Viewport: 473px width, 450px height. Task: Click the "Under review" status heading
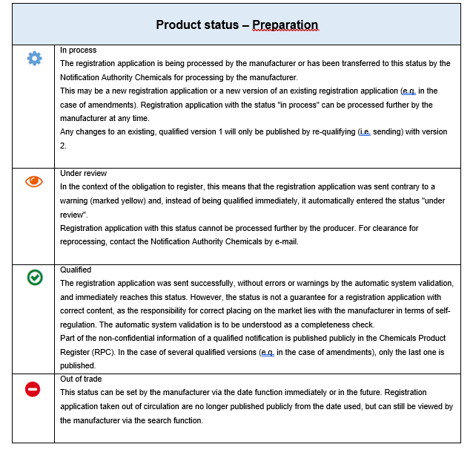coord(83,173)
